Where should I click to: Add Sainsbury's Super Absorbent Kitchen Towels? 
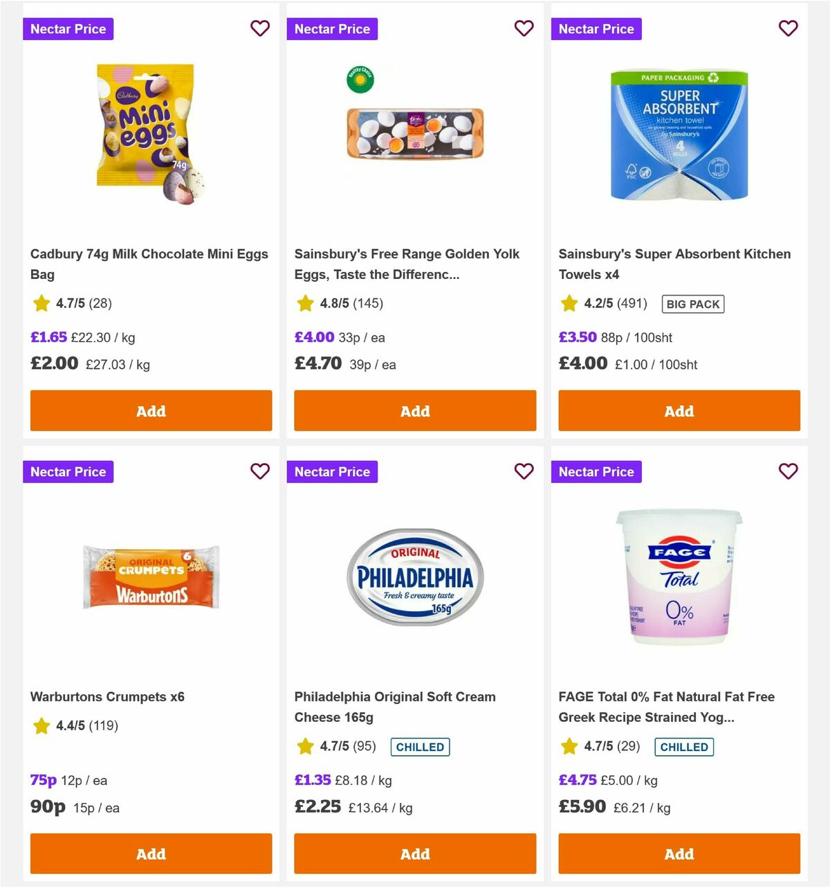click(679, 410)
